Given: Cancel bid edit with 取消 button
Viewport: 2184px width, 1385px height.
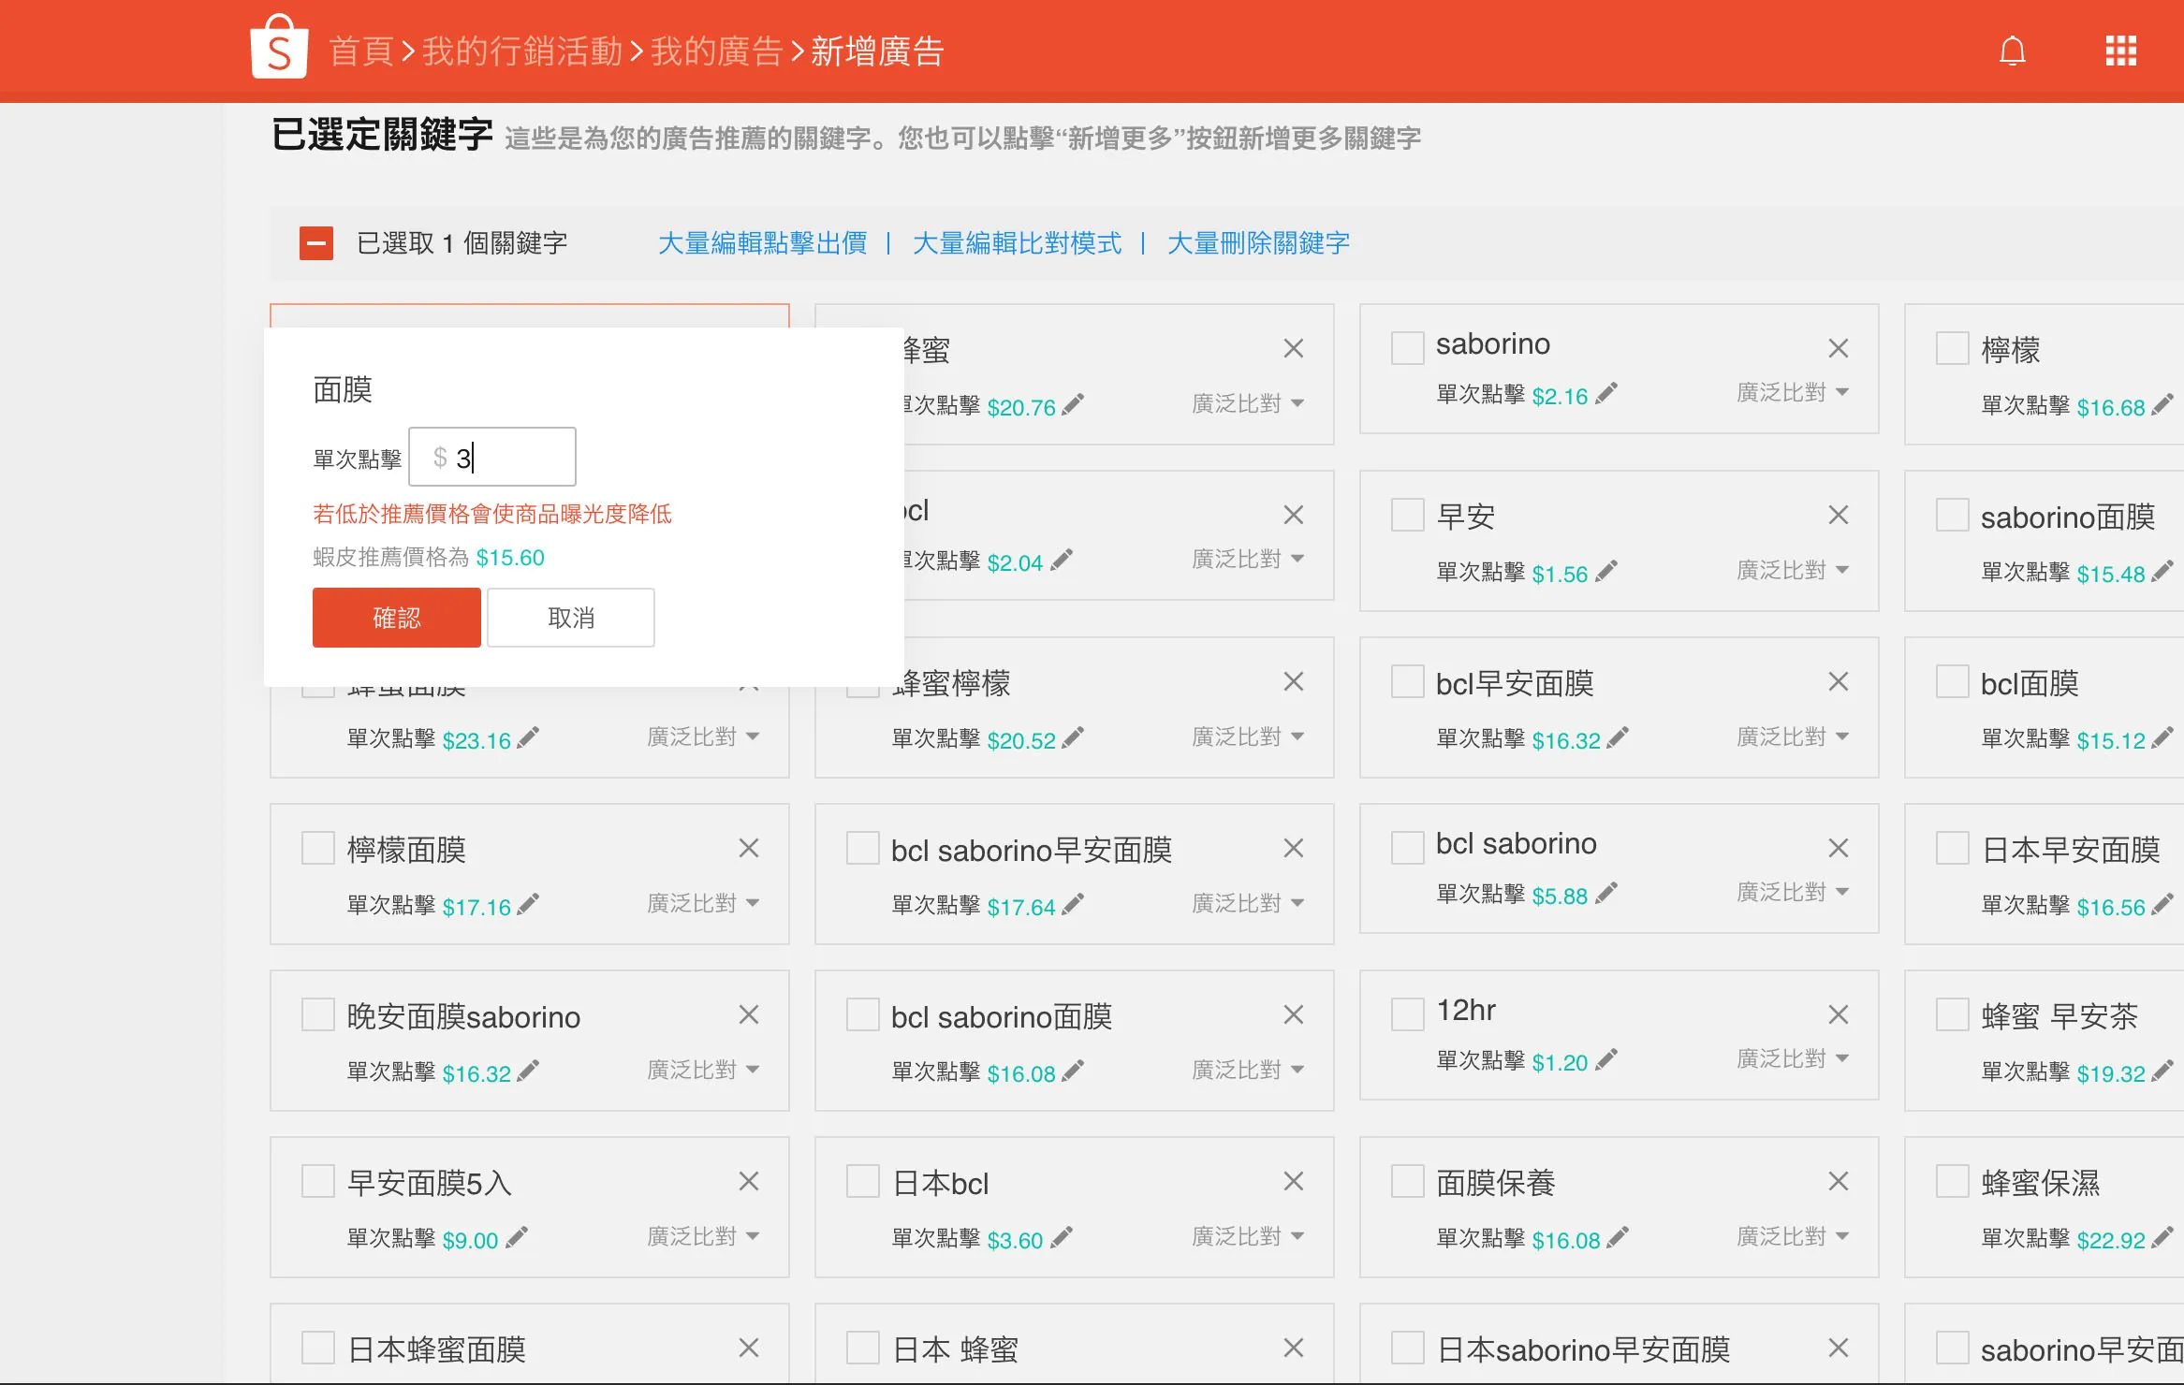Looking at the screenshot, I should tap(571, 618).
